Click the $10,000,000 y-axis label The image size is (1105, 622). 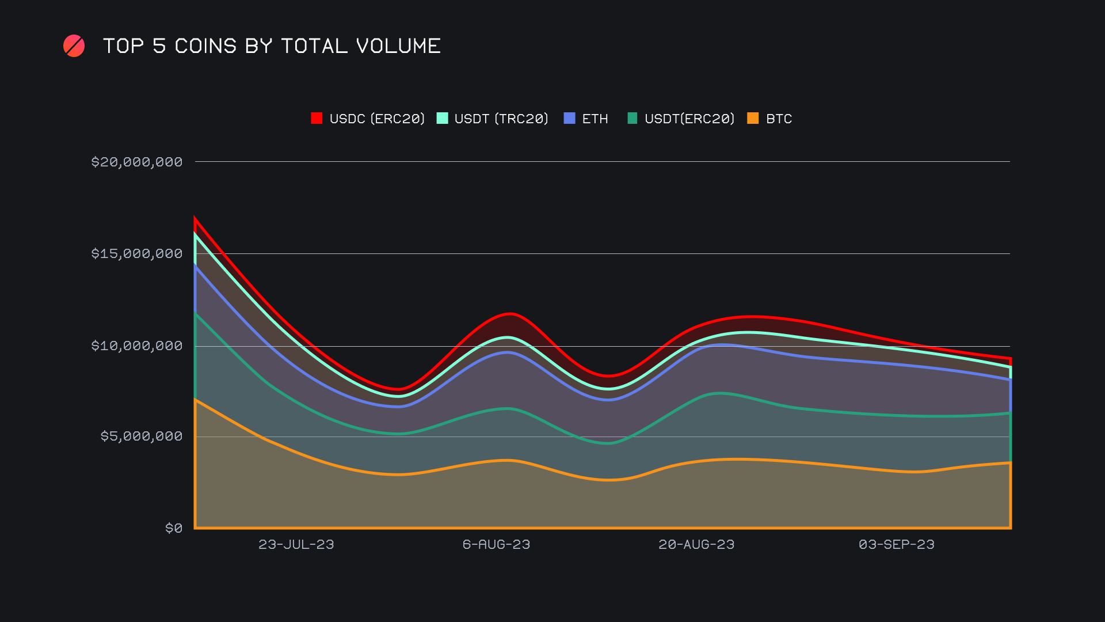(137, 346)
